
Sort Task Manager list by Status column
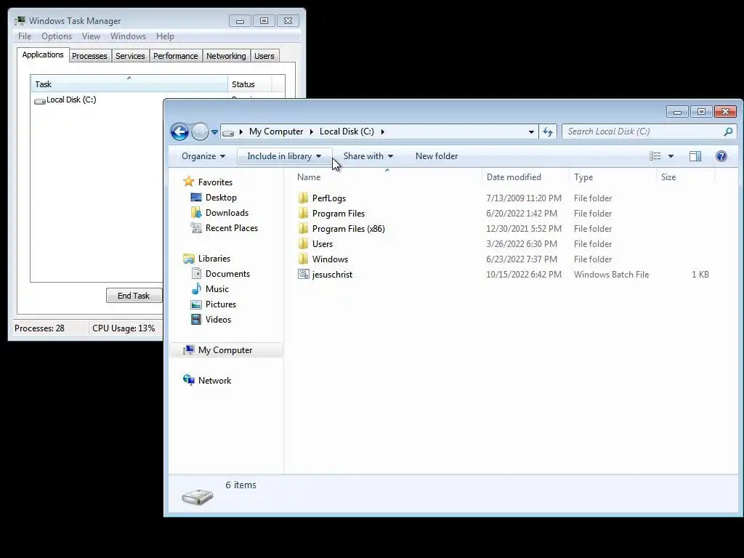click(250, 84)
